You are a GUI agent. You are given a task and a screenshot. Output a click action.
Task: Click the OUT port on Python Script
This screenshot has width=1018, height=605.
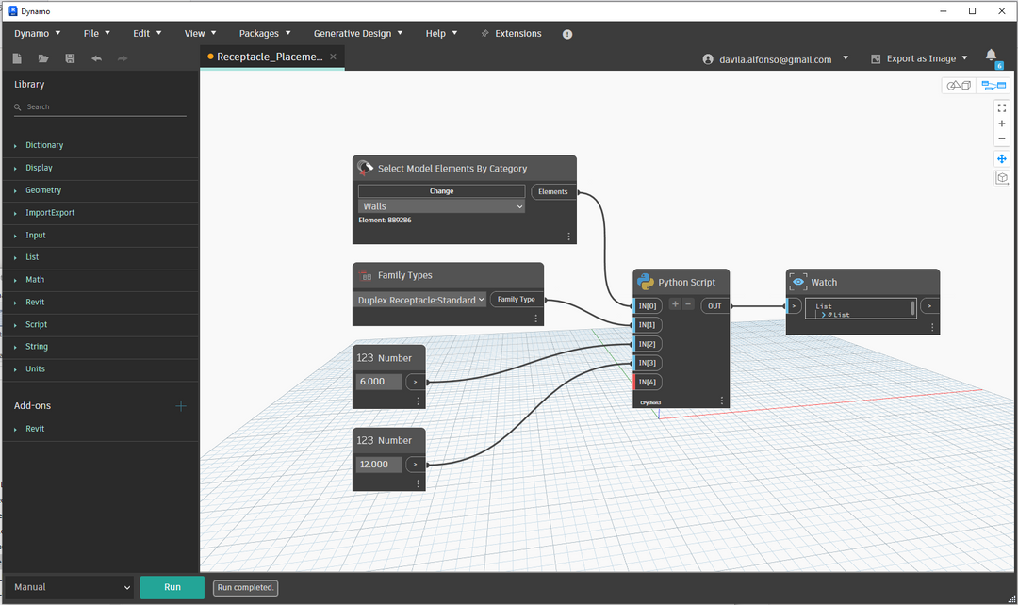[x=714, y=305]
